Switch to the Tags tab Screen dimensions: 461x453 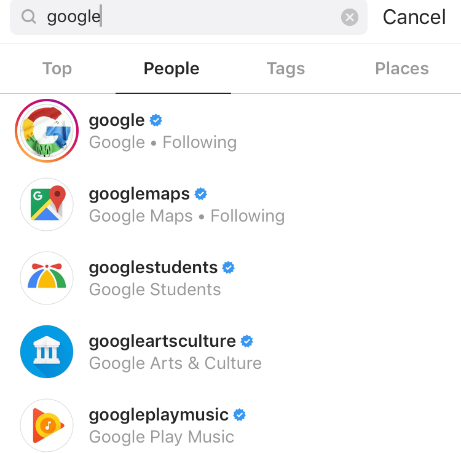click(286, 69)
